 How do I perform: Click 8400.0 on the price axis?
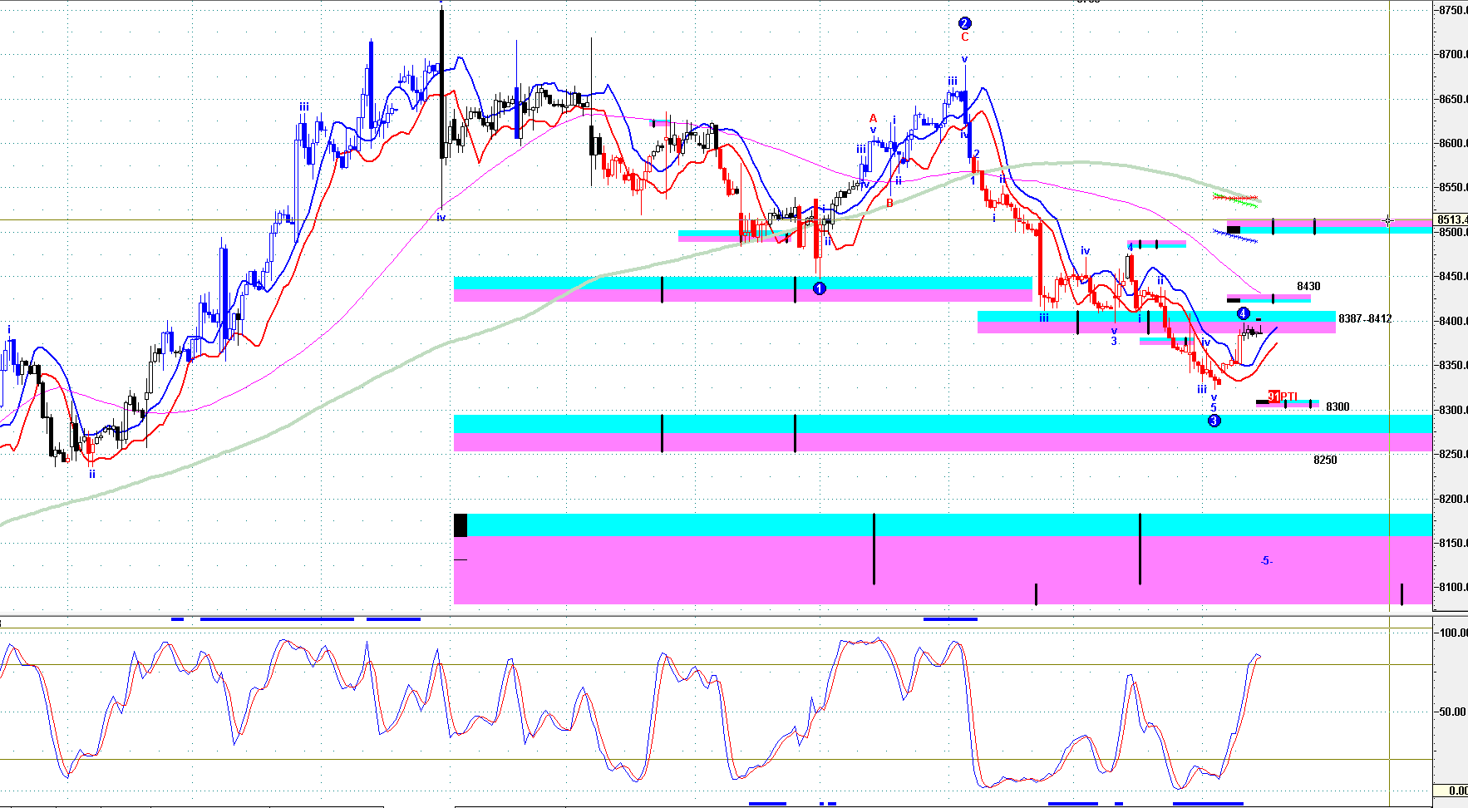1453,321
